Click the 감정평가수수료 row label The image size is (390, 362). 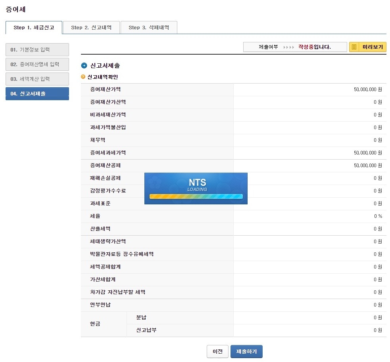coord(108,191)
